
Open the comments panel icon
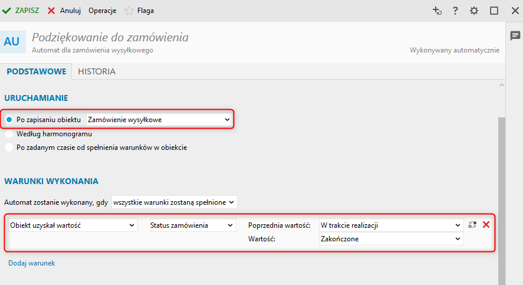(515, 35)
